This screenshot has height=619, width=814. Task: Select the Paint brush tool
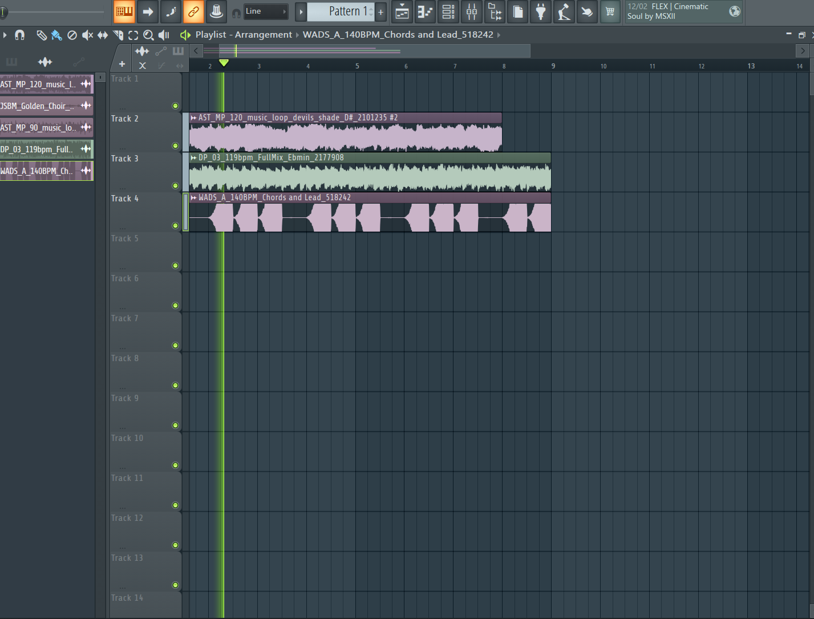56,35
